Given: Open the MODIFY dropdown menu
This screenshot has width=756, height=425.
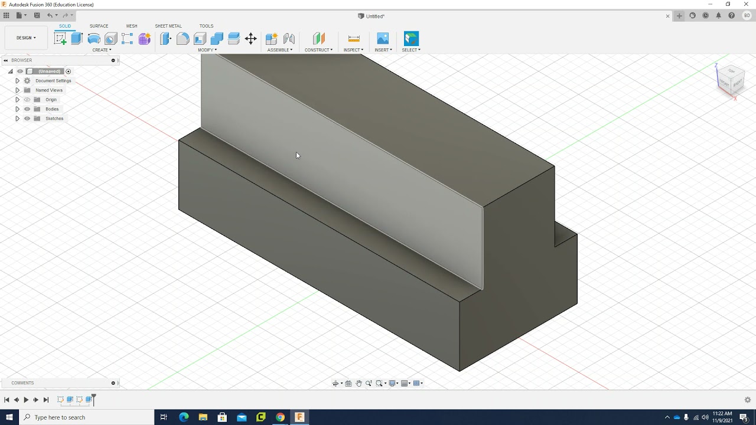Looking at the screenshot, I should click(207, 50).
